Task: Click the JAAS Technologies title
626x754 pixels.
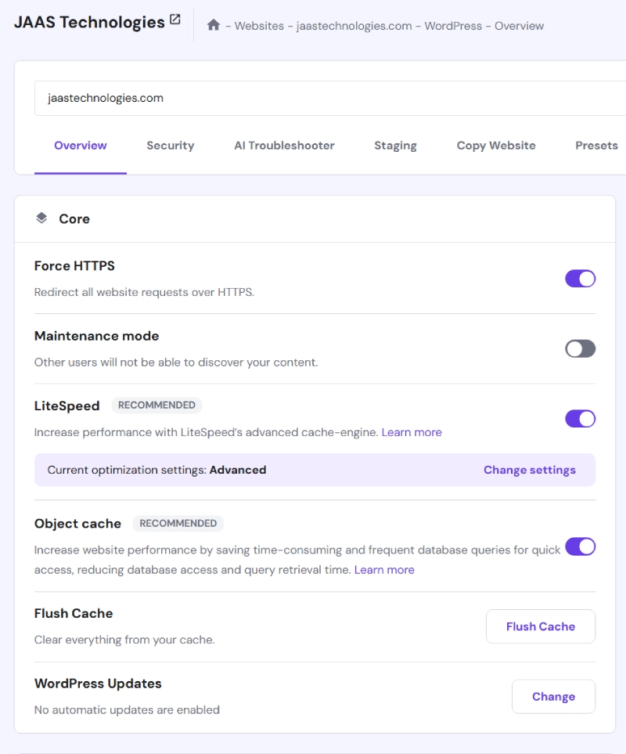Action: click(x=89, y=22)
